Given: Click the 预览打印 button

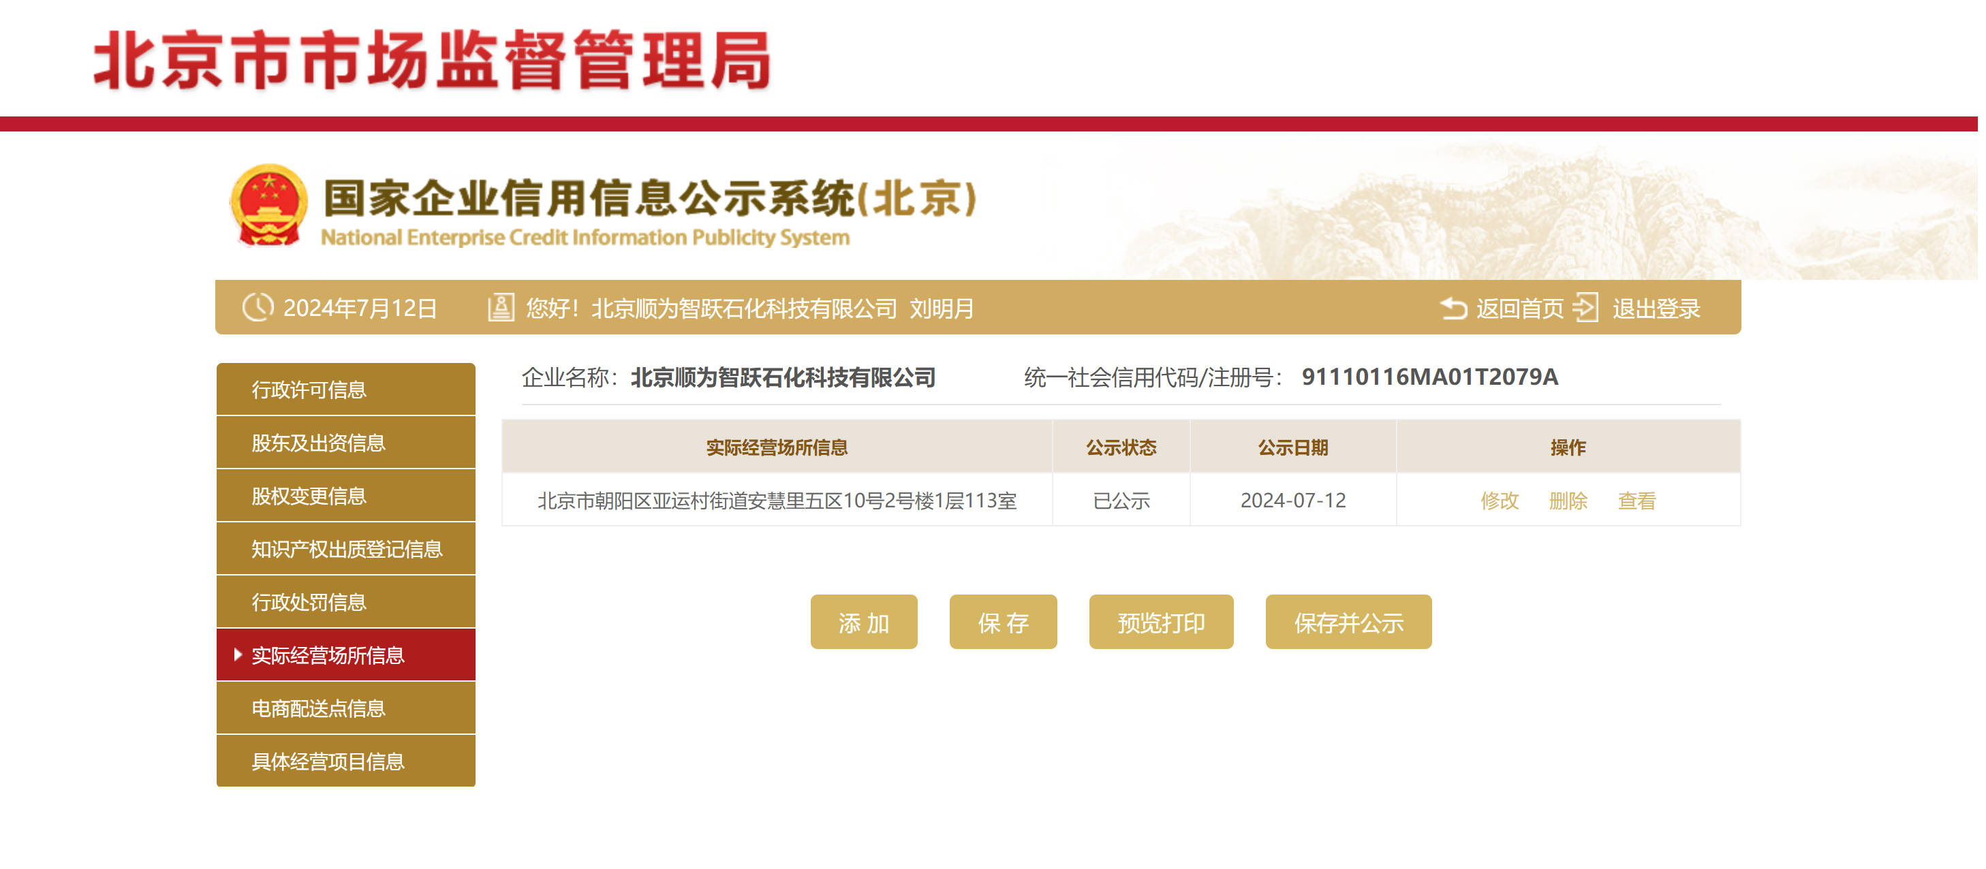Looking at the screenshot, I should coord(1161,622).
